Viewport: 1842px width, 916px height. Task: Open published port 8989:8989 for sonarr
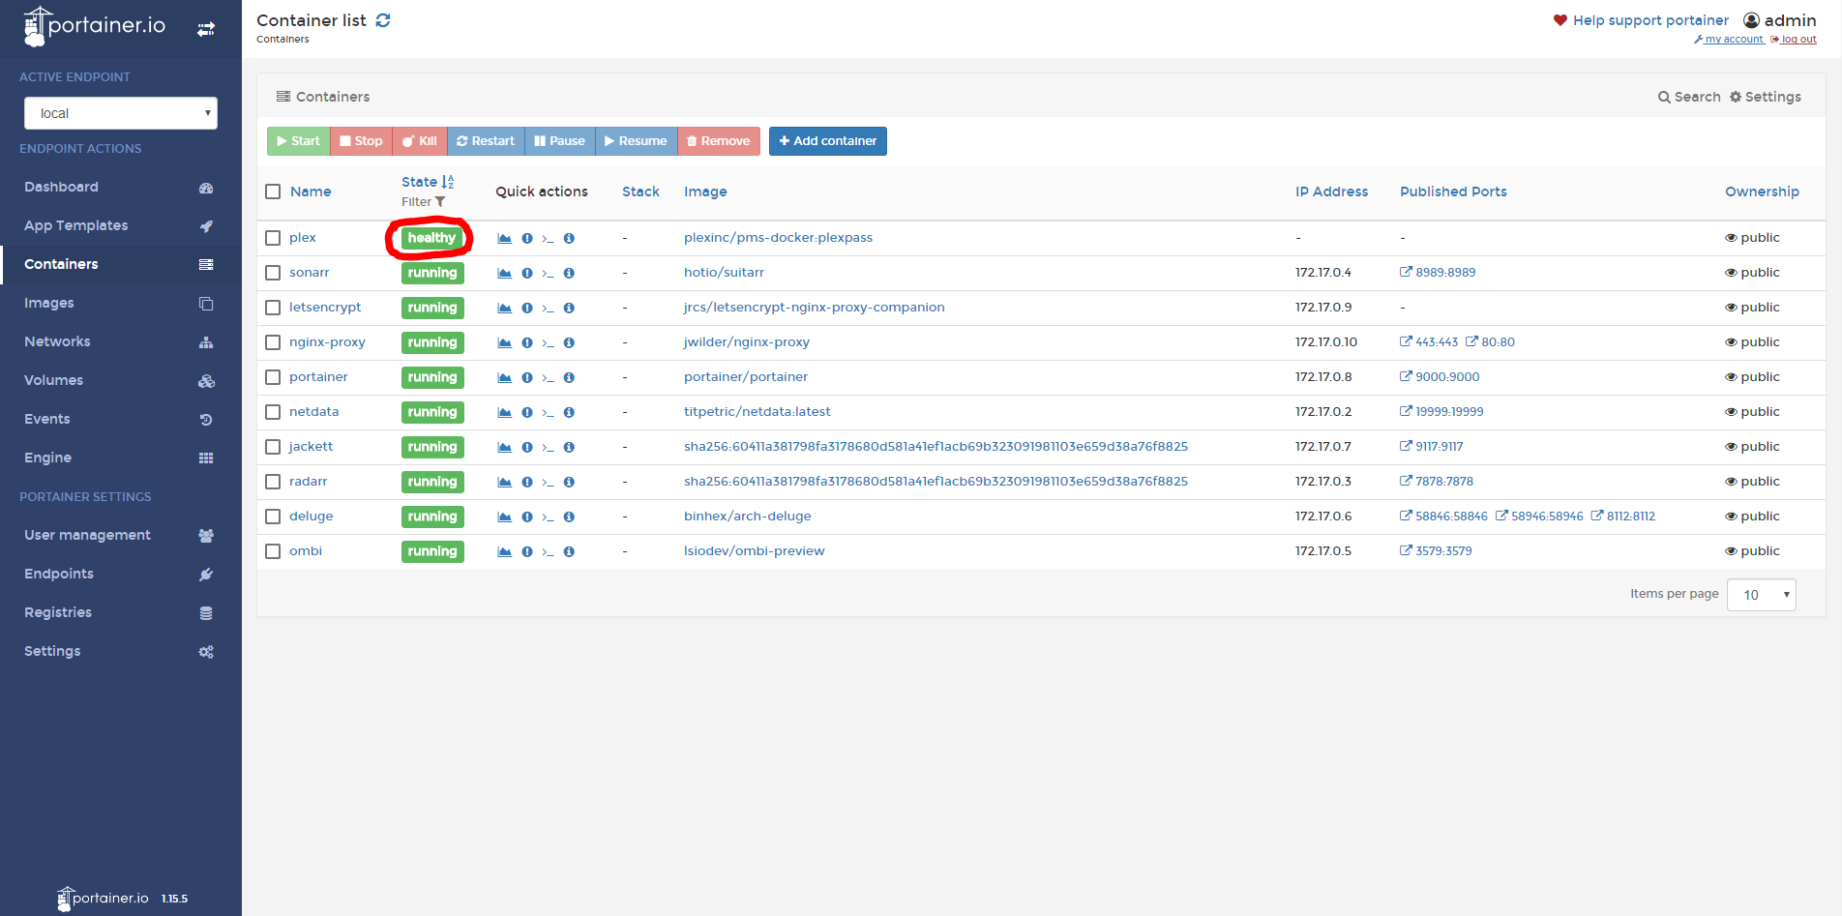click(1438, 273)
